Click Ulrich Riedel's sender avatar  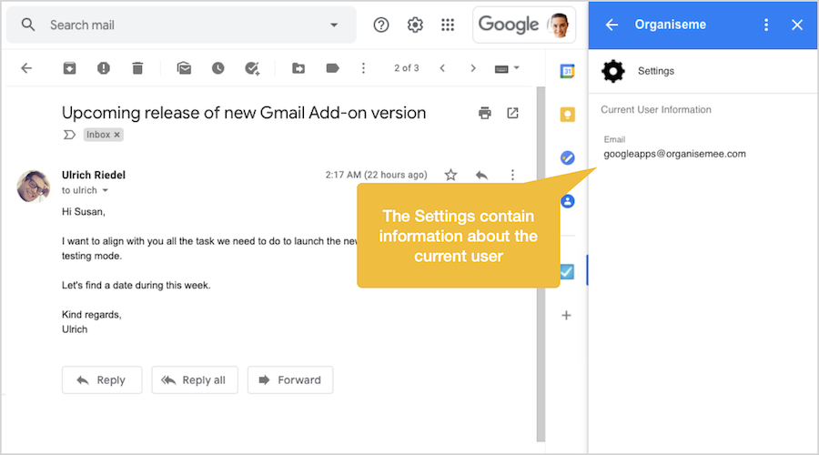click(34, 186)
